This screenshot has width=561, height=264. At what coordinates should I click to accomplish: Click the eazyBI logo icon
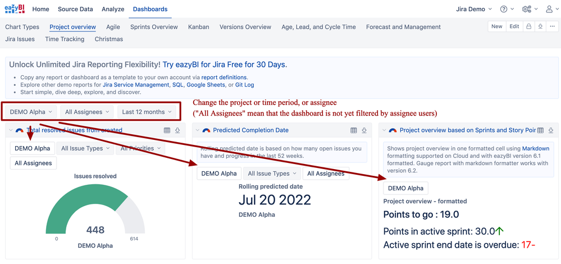15,9
